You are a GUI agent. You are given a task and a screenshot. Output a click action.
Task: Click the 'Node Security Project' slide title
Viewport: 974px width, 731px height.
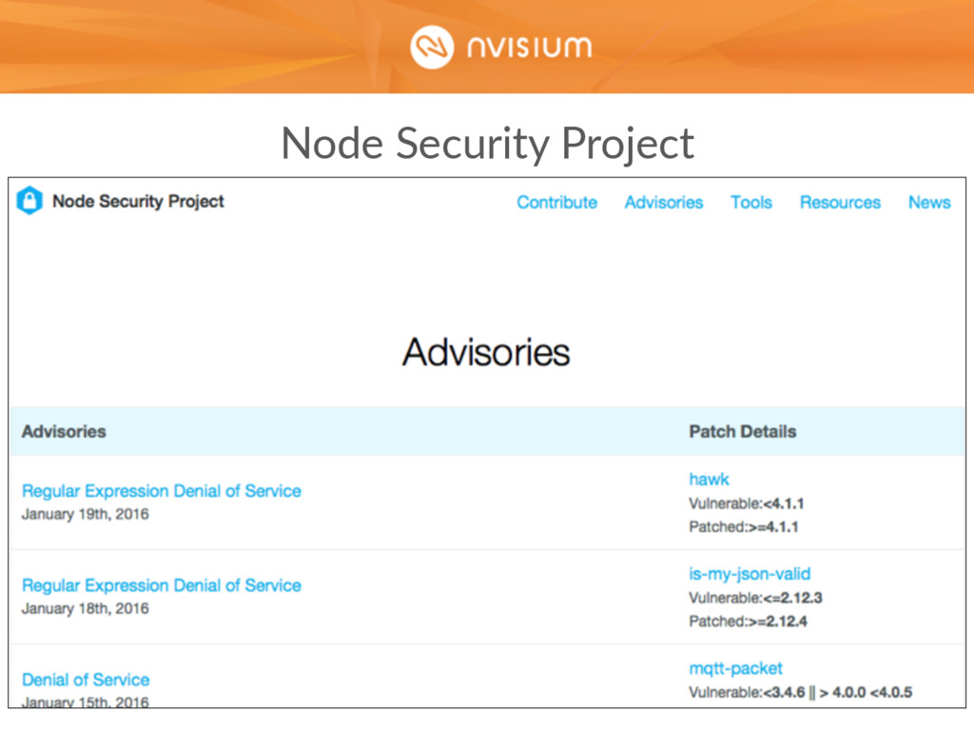pyautogui.click(x=488, y=145)
